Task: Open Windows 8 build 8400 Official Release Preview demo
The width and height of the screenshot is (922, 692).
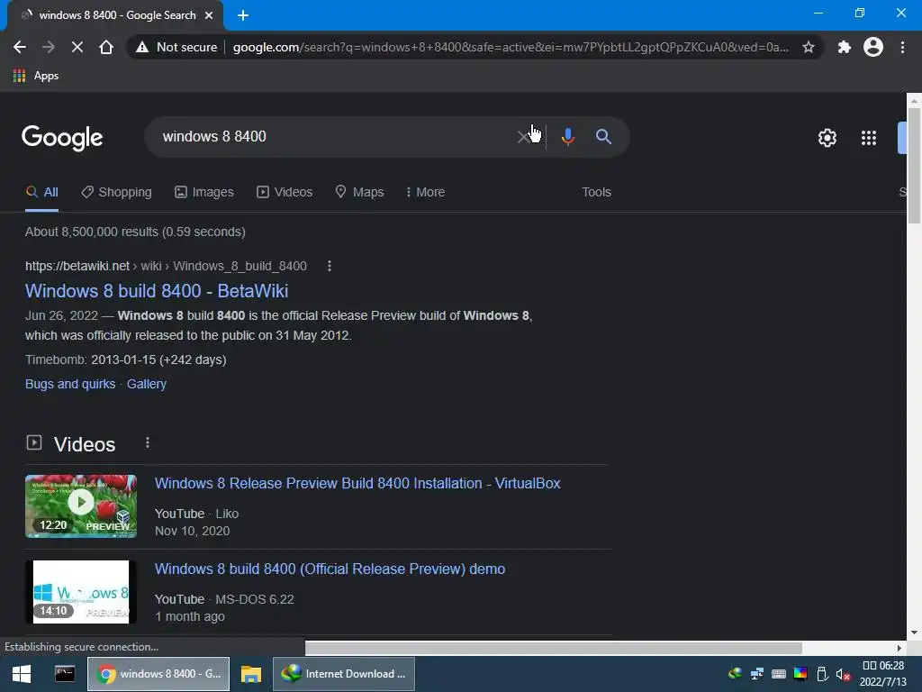Action: (x=330, y=569)
